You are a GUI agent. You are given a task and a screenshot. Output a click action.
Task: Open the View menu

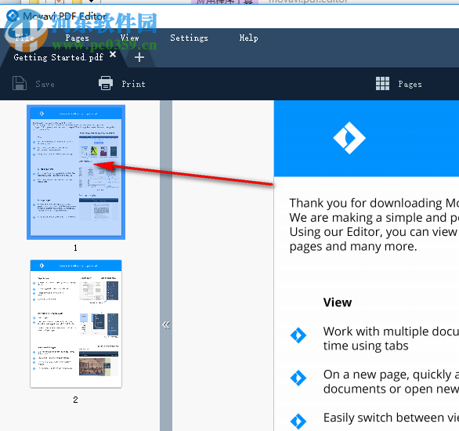coord(130,38)
